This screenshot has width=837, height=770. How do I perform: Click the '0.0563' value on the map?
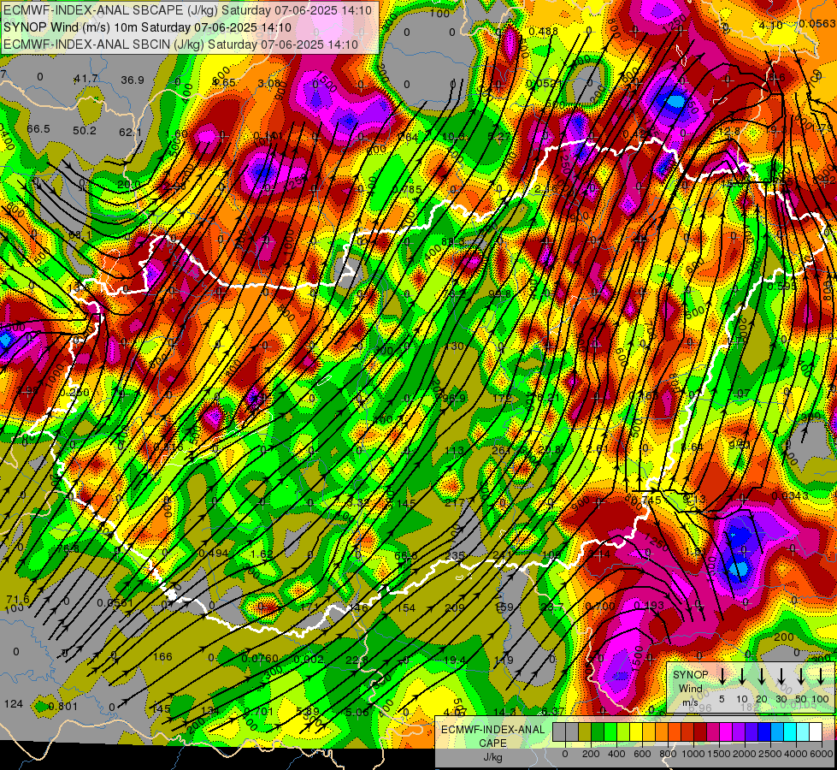pyautogui.click(x=817, y=23)
